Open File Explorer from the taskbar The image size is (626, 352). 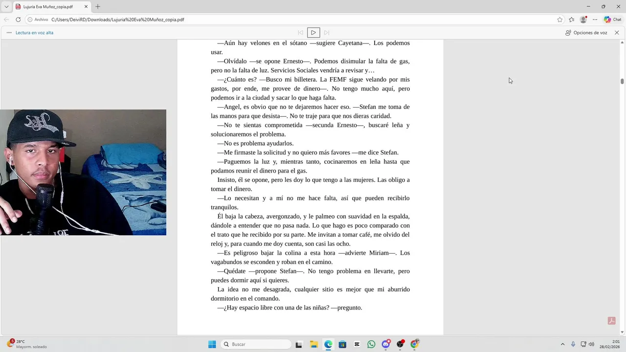coord(313,344)
